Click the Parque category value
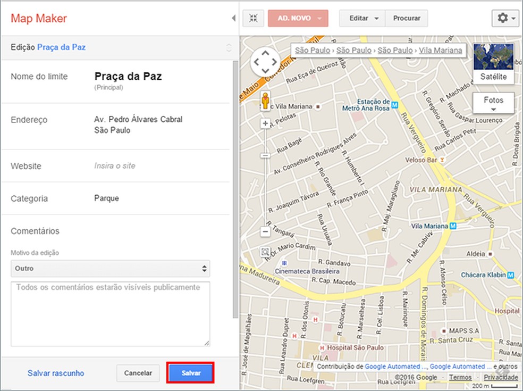523x391 pixels. tap(106, 198)
